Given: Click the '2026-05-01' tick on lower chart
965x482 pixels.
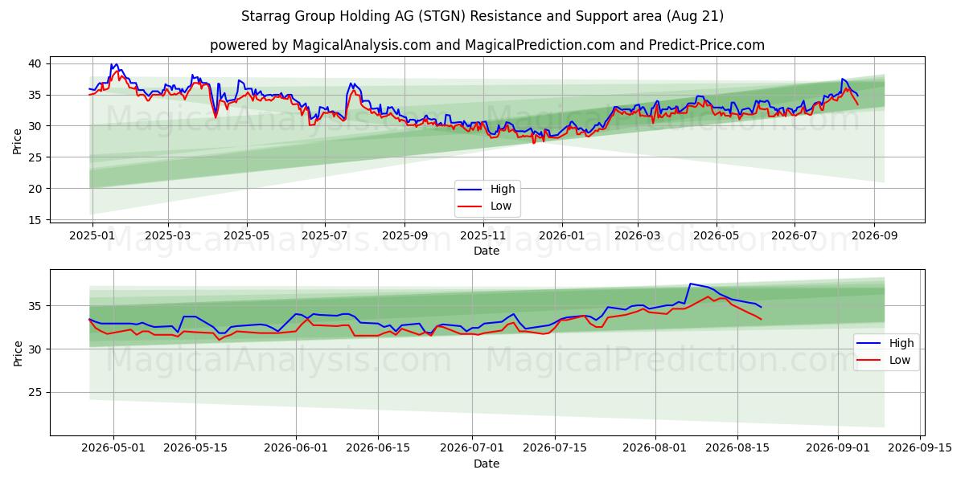Looking at the screenshot, I should click(113, 448).
